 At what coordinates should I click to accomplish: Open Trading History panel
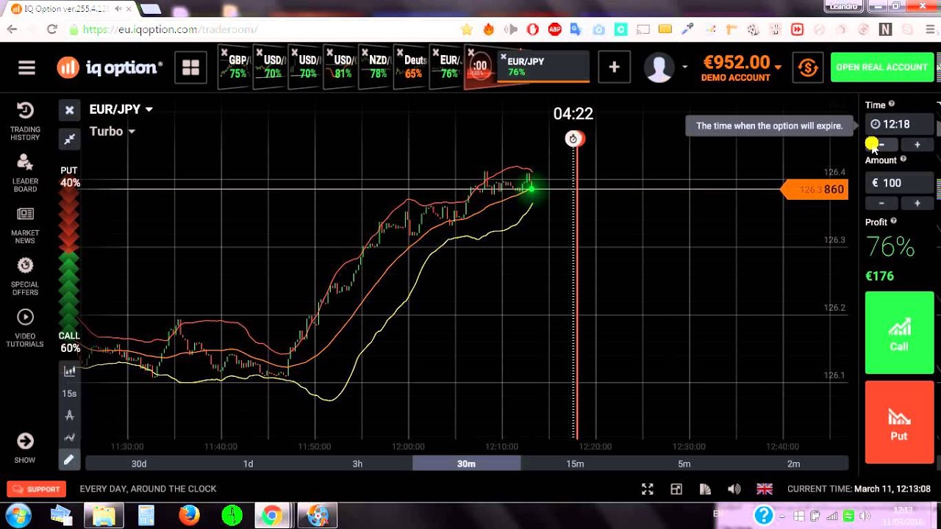[x=25, y=121]
